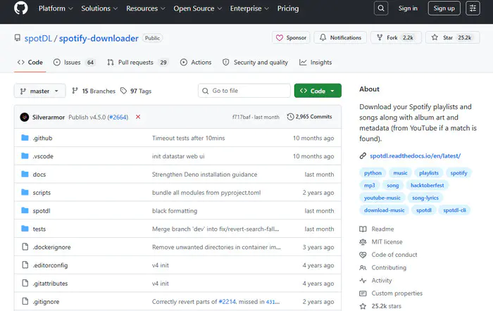Click the Notifications bell button
Image resolution: width=493 pixels, height=311 pixels.
(340, 38)
